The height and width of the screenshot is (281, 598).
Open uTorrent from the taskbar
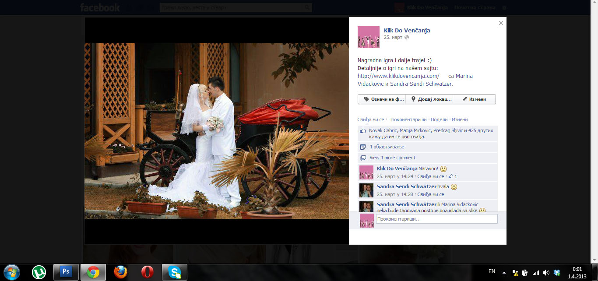pyautogui.click(x=39, y=272)
